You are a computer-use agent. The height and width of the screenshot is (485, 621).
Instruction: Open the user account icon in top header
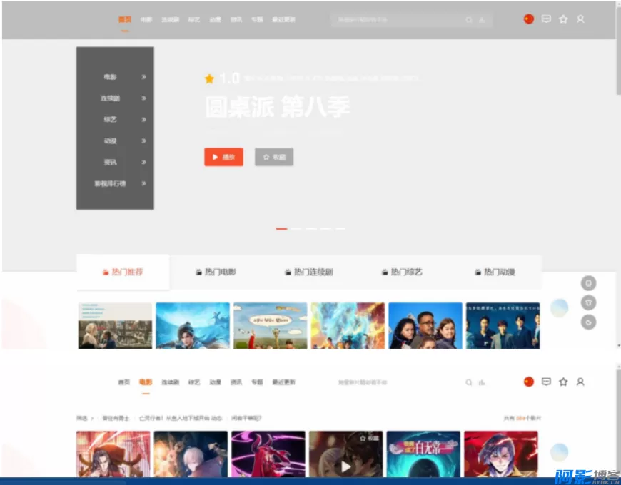click(580, 19)
